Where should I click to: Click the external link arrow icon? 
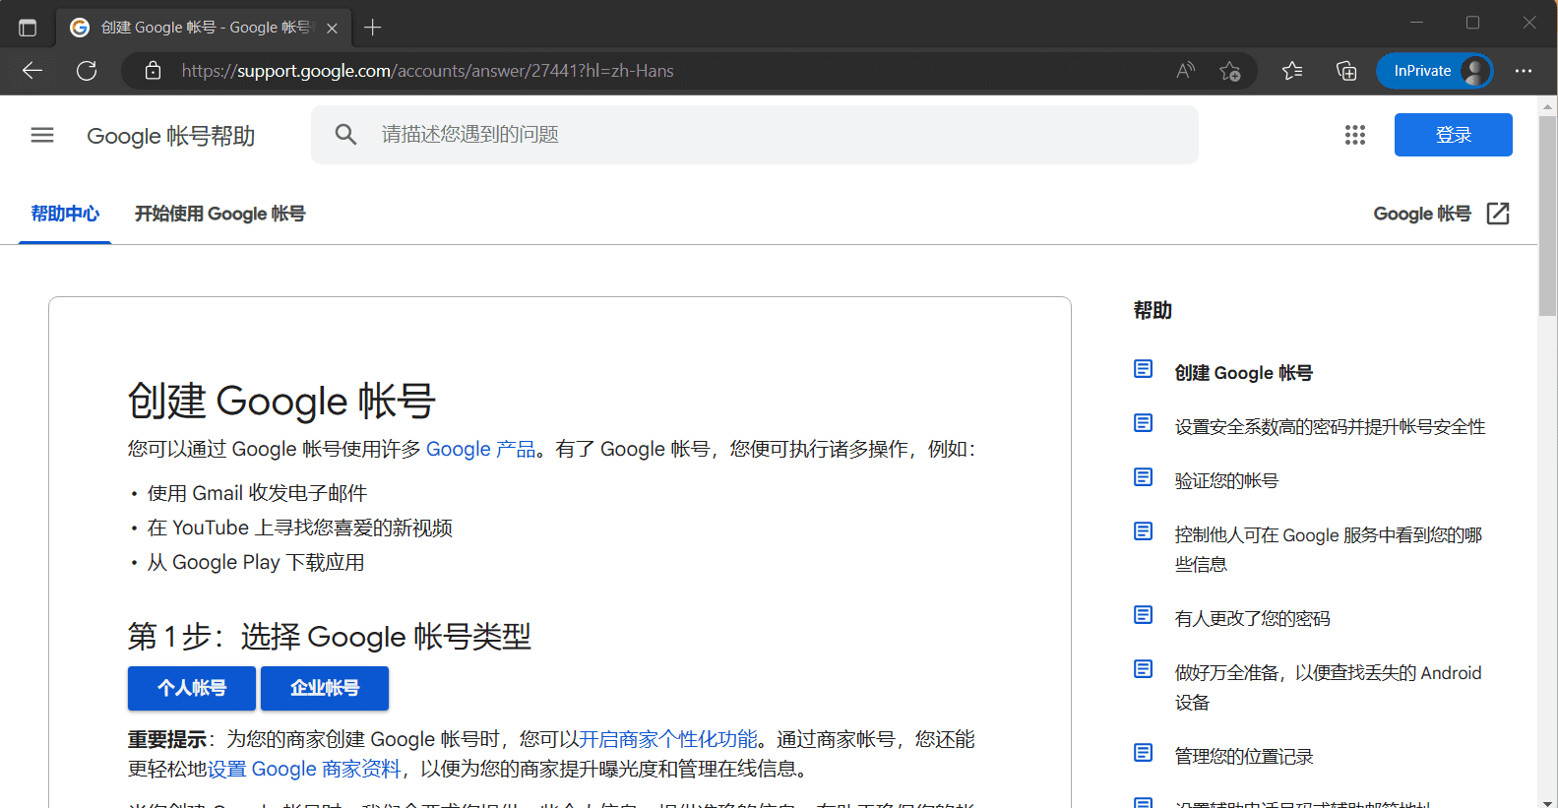[x=1498, y=214]
